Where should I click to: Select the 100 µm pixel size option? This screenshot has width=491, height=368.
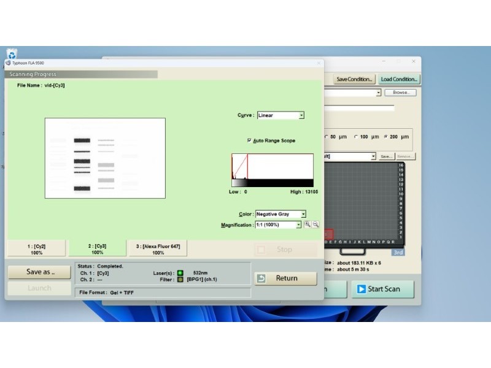pyautogui.click(x=356, y=137)
